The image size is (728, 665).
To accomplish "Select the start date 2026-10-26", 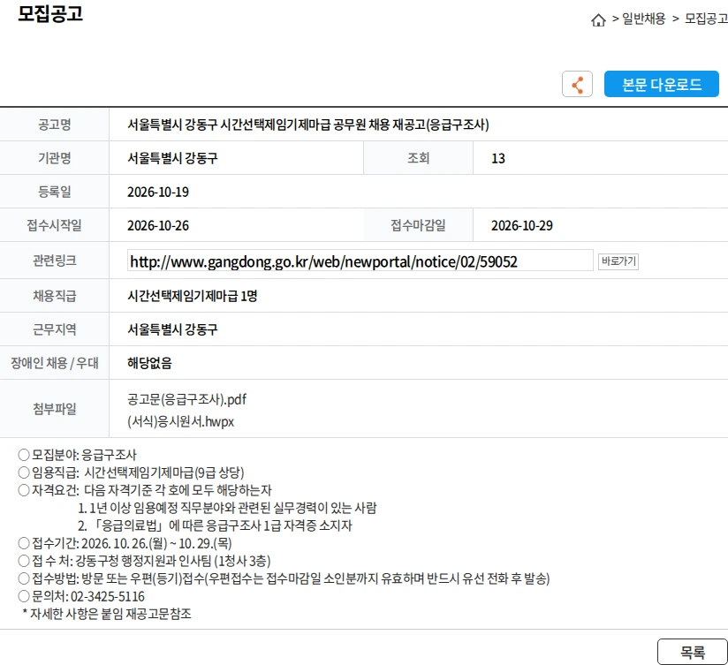I will 158,225.
